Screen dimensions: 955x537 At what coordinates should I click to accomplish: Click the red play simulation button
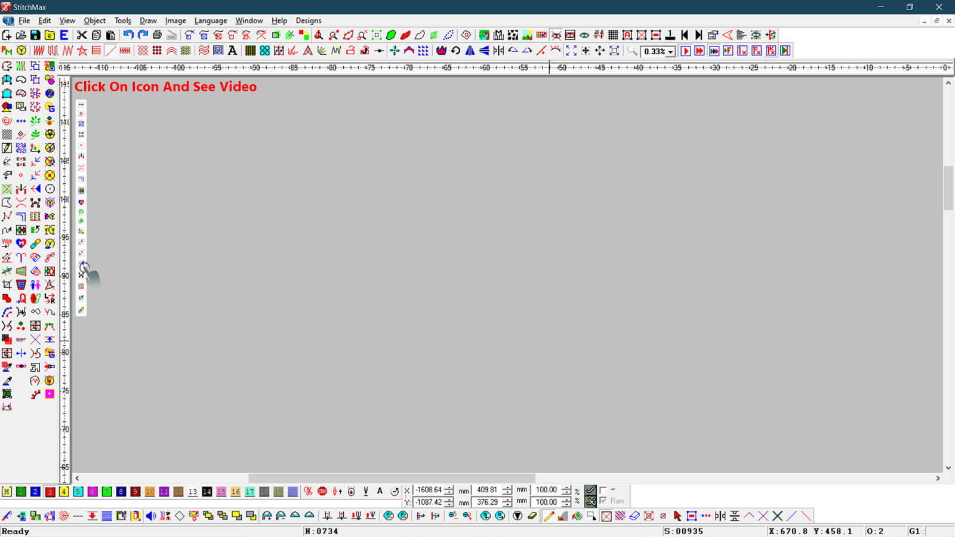[x=685, y=51]
